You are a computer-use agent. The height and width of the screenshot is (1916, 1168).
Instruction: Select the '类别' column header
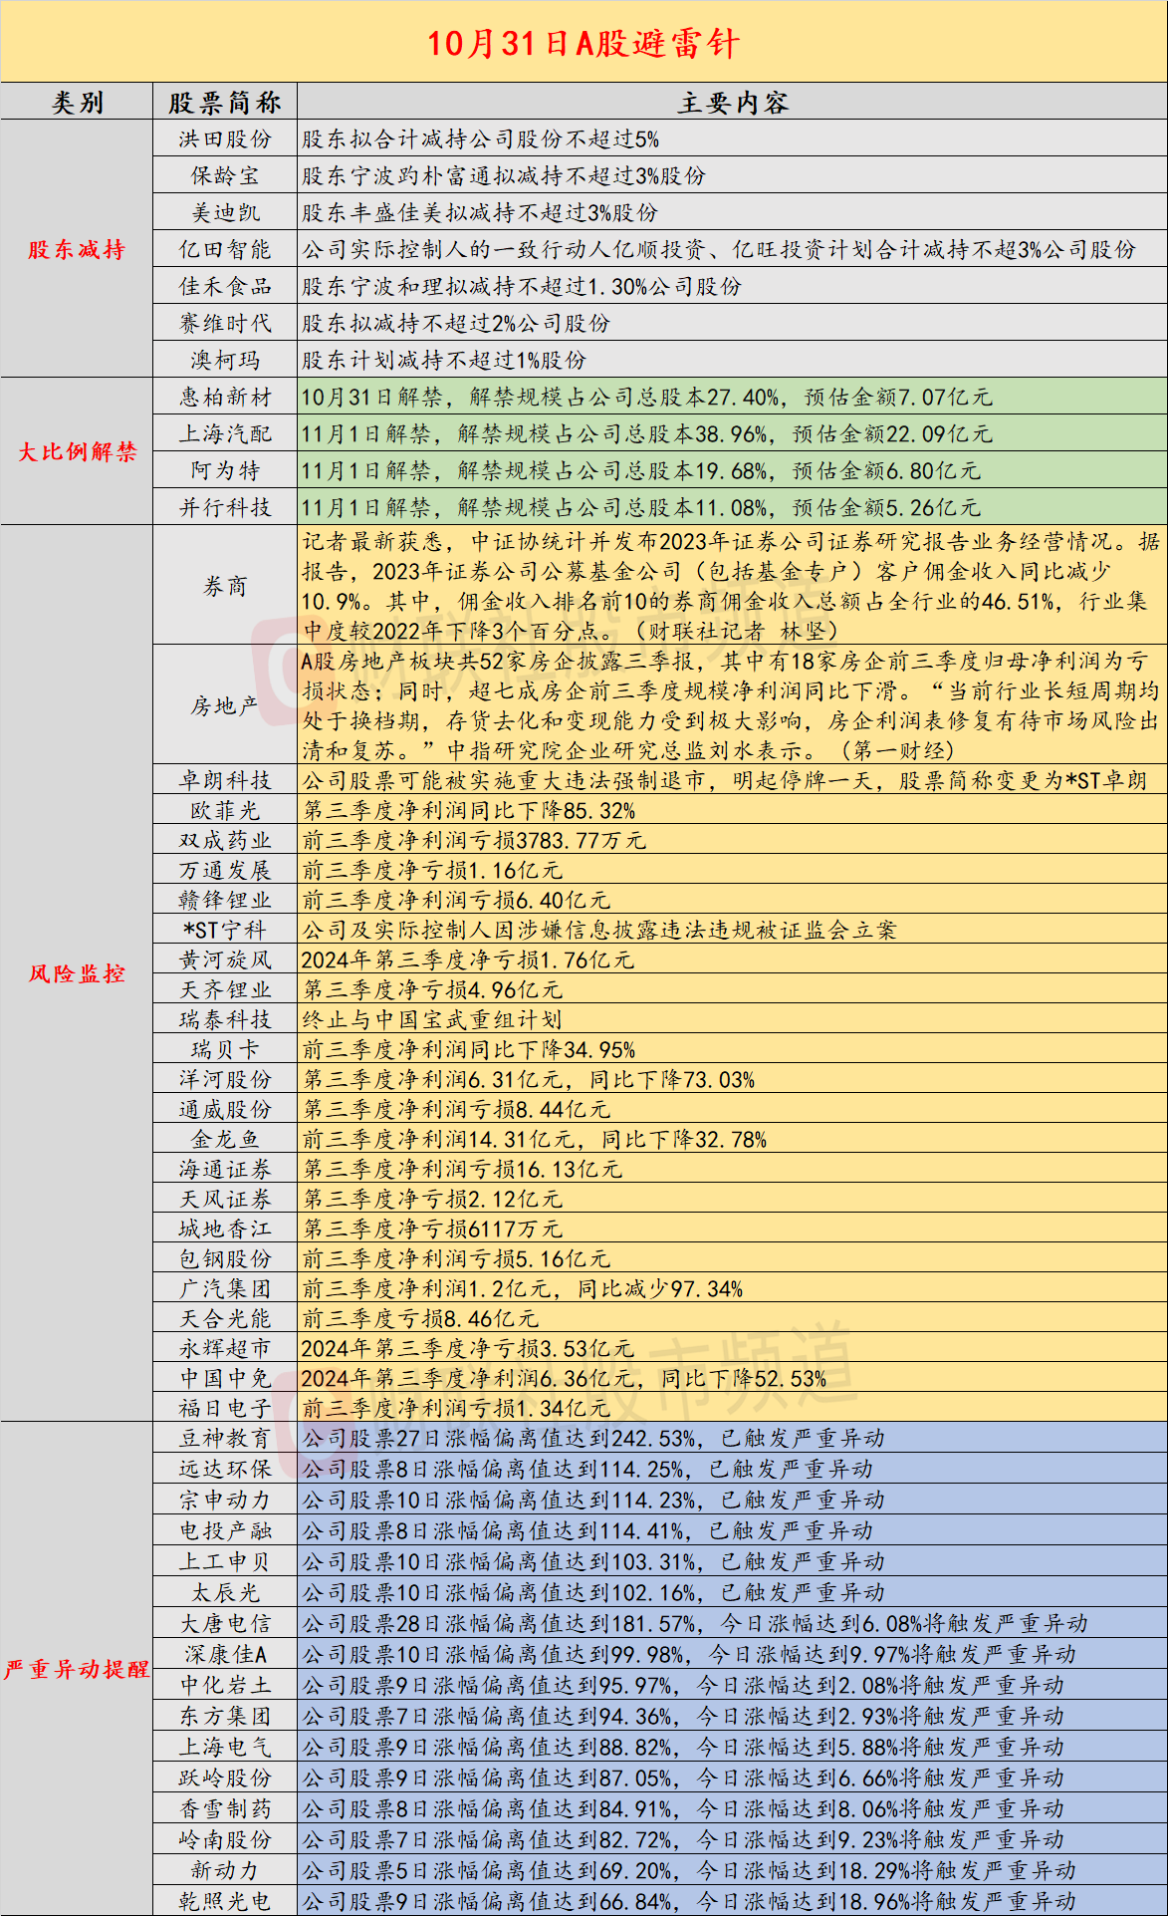tap(77, 103)
